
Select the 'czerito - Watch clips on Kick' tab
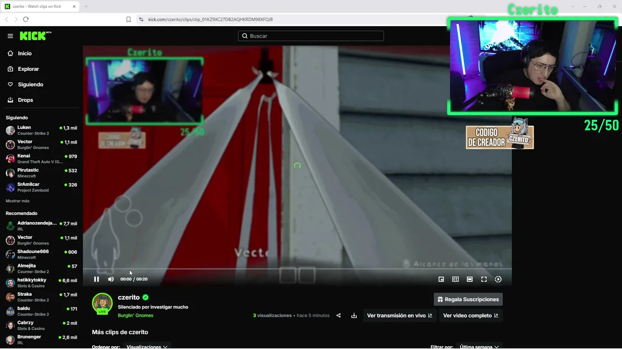pos(40,6)
